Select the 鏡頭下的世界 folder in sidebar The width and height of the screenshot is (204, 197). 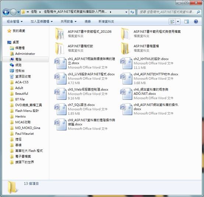point(22,162)
